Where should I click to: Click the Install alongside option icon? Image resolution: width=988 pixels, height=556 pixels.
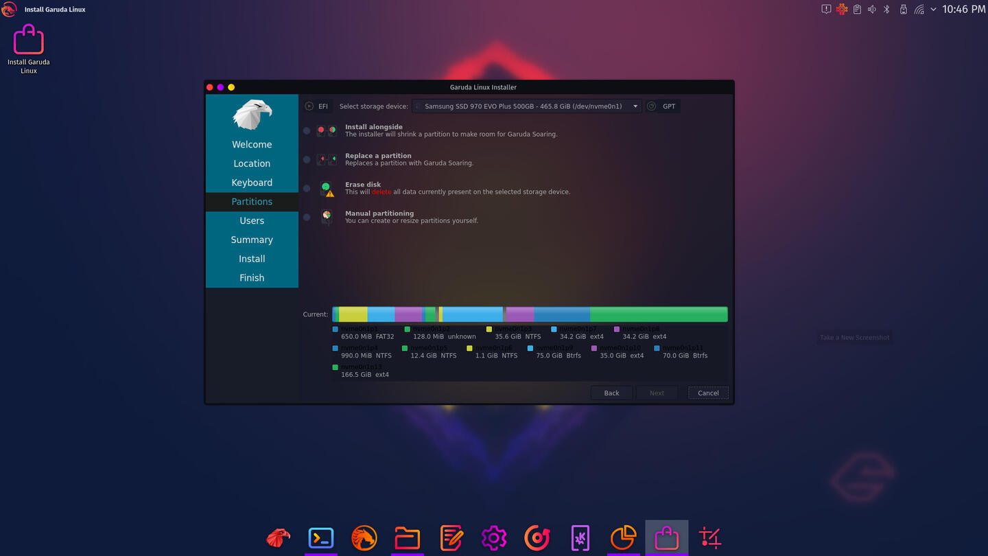[327, 130]
